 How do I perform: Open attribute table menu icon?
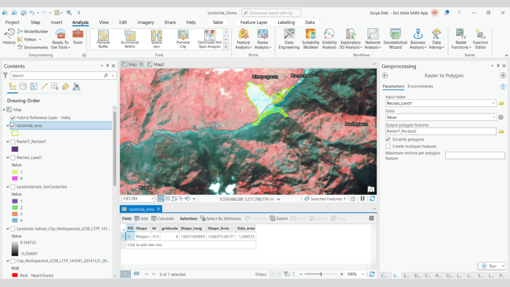click(372, 218)
